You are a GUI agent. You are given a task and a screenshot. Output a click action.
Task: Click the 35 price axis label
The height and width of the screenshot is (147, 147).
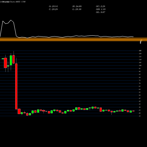coord(140,104)
